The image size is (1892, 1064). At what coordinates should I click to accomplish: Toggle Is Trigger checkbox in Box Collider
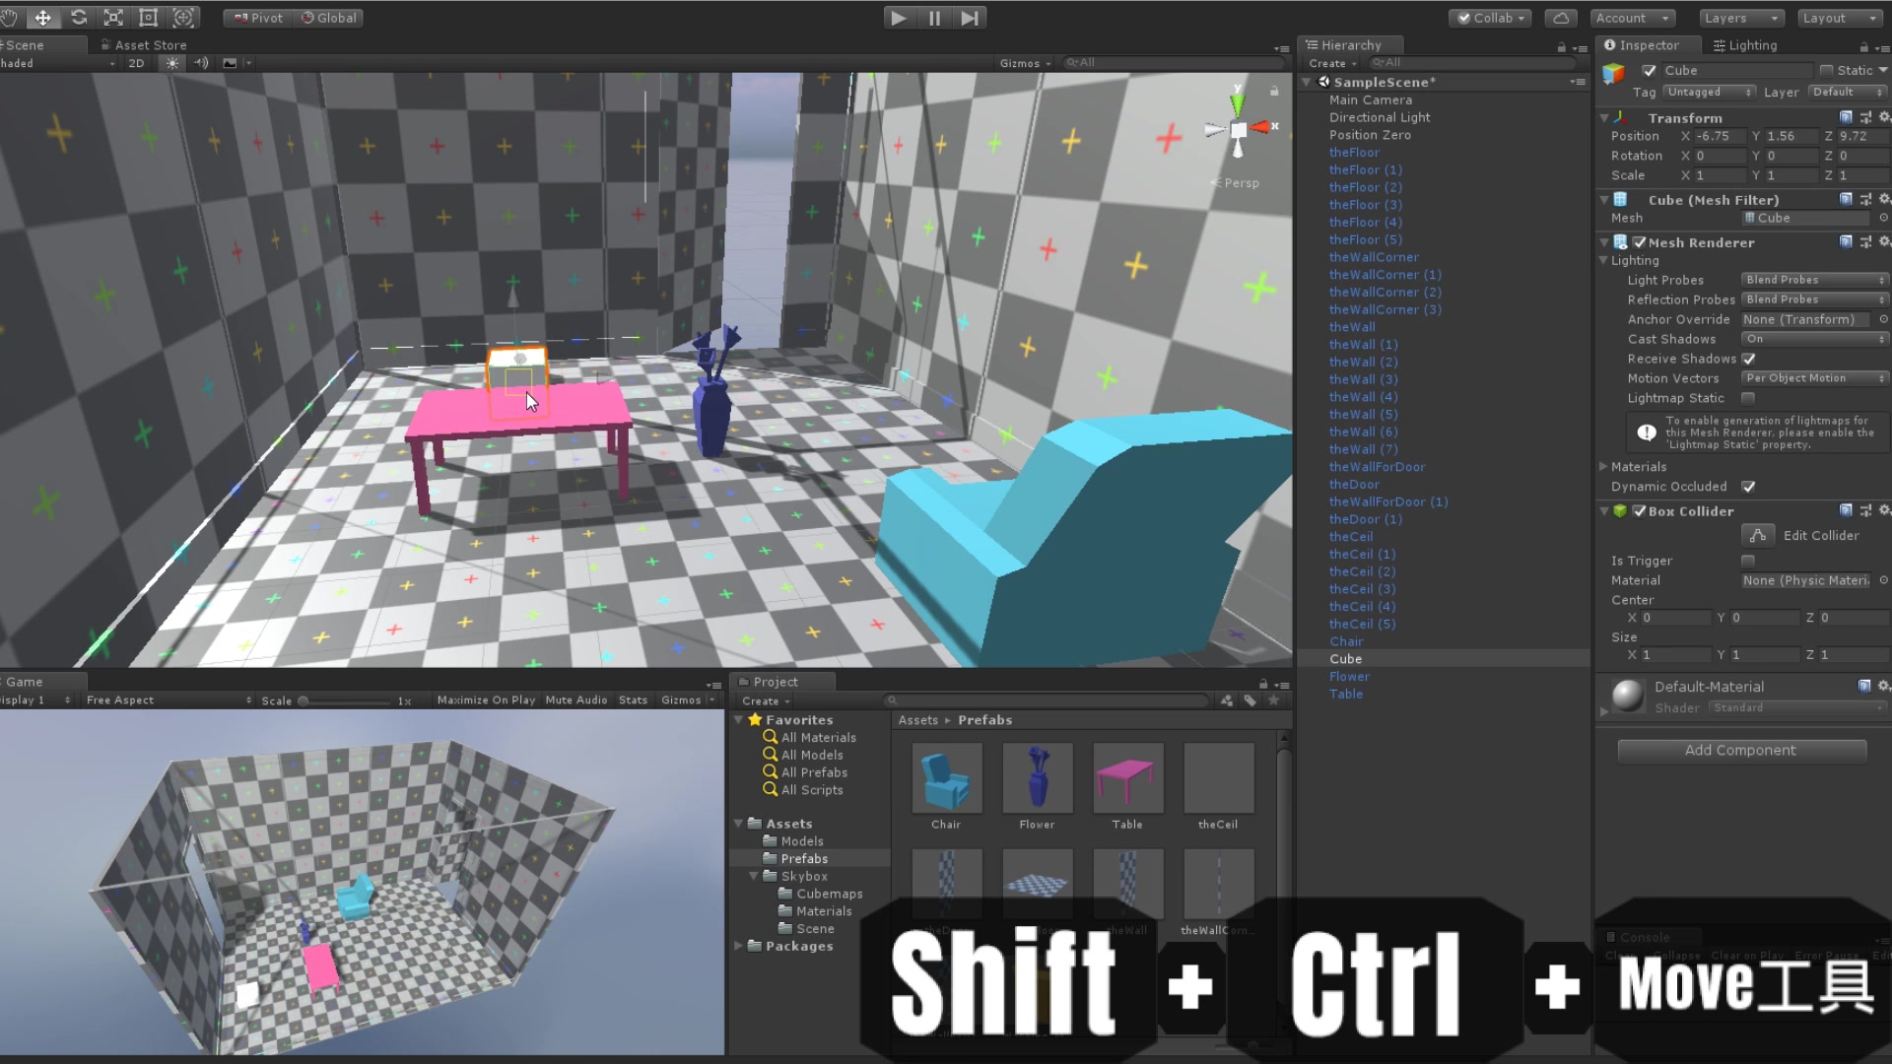click(x=1748, y=562)
